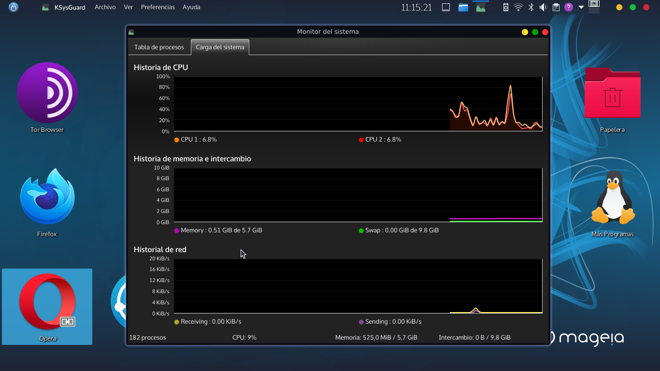Open the Ayuda menu
The height and width of the screenshot is (371, 660).
point(191,7)
